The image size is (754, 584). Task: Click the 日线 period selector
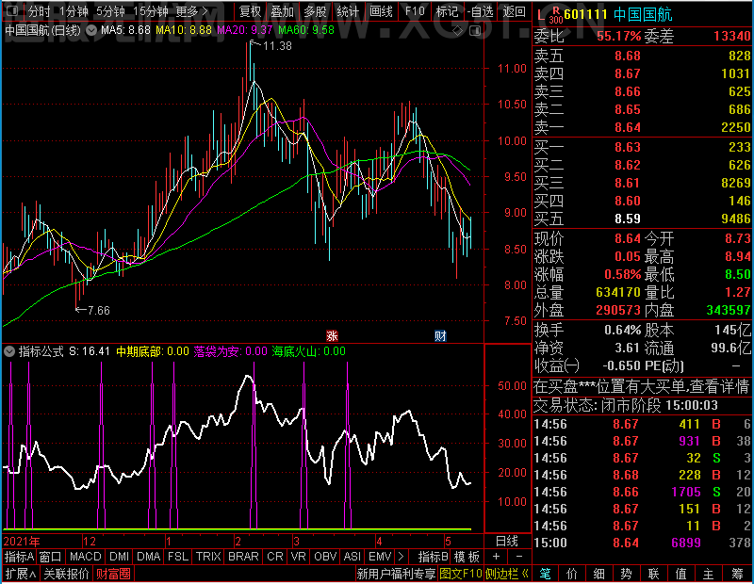[507, 542]
